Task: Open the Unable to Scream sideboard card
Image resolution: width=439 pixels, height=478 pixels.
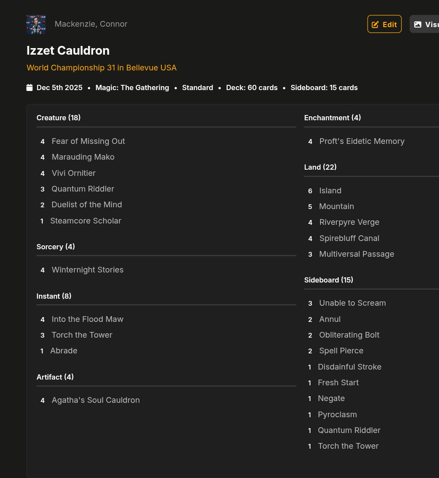Action: (x=352, y=303)
